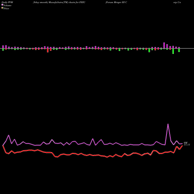Screen dimensions: 194x194
Task: Click the '0M' volume value label
Action: tap(185, 143)
